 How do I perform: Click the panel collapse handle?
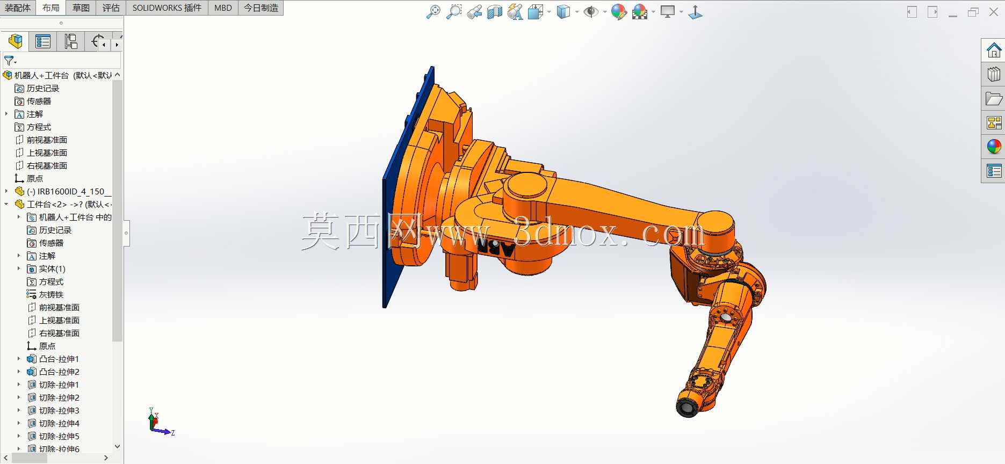tap(126, 233)
